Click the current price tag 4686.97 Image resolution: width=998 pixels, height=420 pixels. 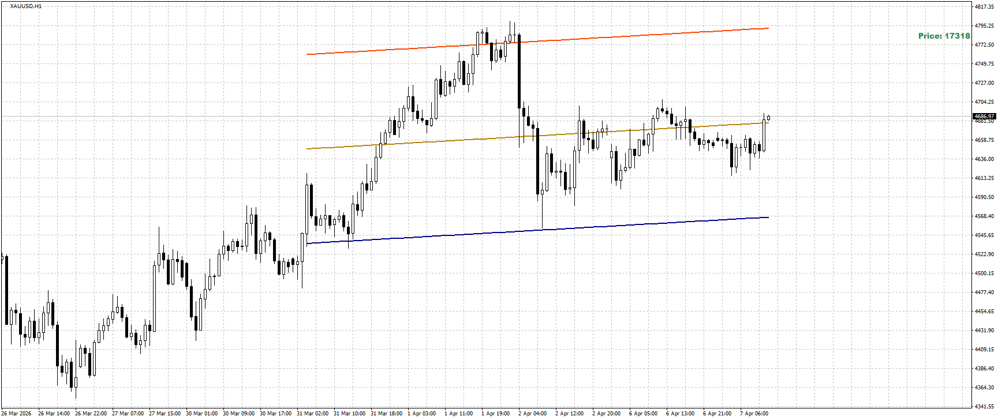pyautogui.click(x=984, y=117)
